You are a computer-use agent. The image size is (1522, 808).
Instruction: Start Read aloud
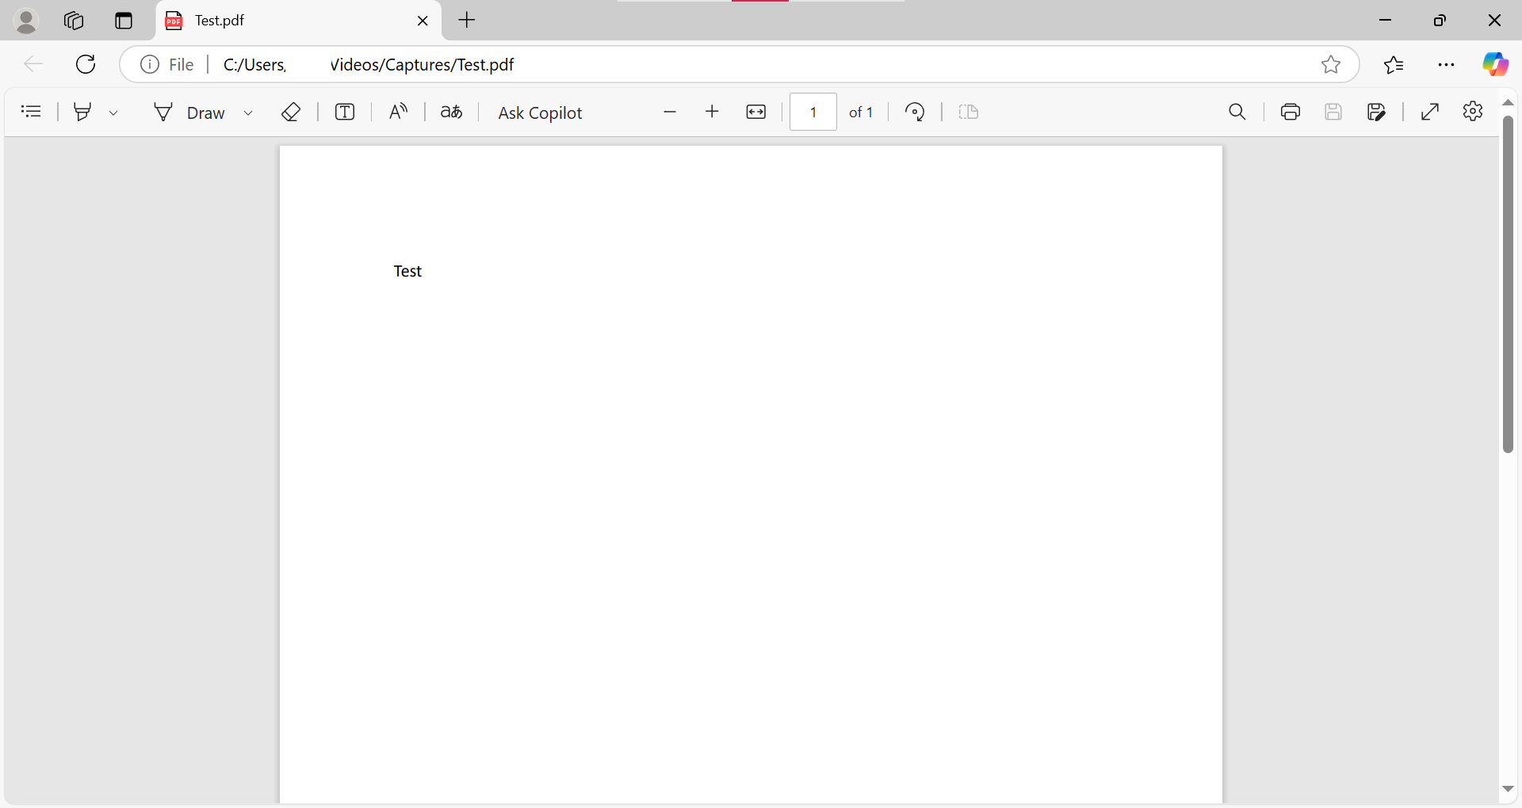[398, 112]
